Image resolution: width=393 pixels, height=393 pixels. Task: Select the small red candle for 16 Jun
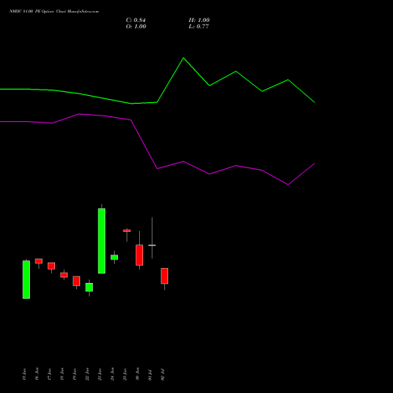tap(39, 261)
